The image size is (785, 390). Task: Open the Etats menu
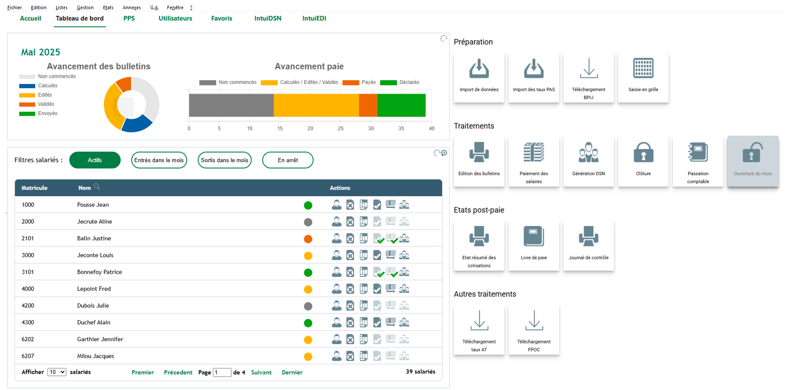pyautogui.click(x=108, y=8)
